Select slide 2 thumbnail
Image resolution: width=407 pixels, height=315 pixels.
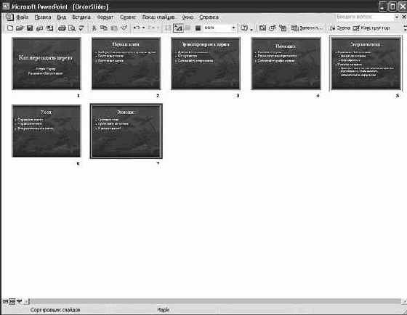coord(126,64)
